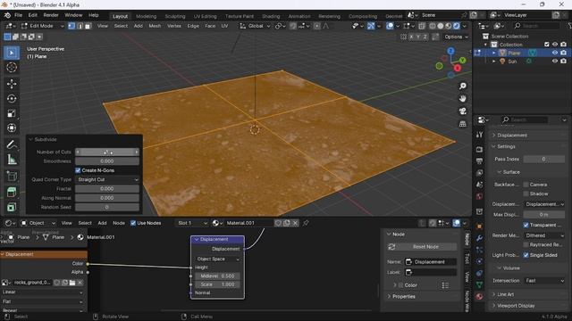Click the viewport pan hand icon
The height and width of the screenshot is (321, 572).
tap(463, 99)
